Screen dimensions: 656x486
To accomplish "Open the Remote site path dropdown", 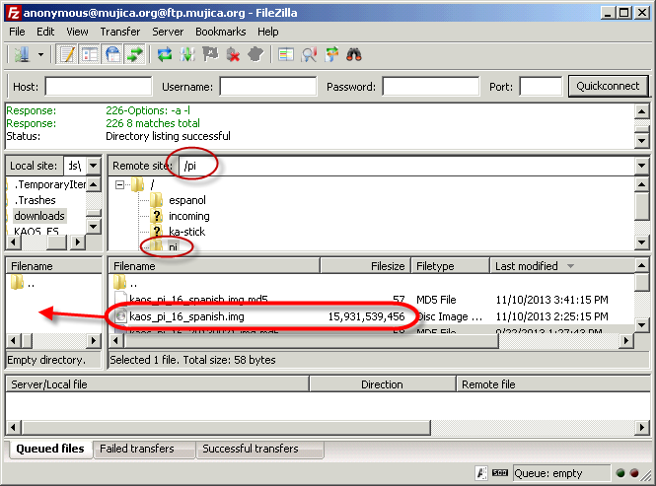I will point(642,166).
